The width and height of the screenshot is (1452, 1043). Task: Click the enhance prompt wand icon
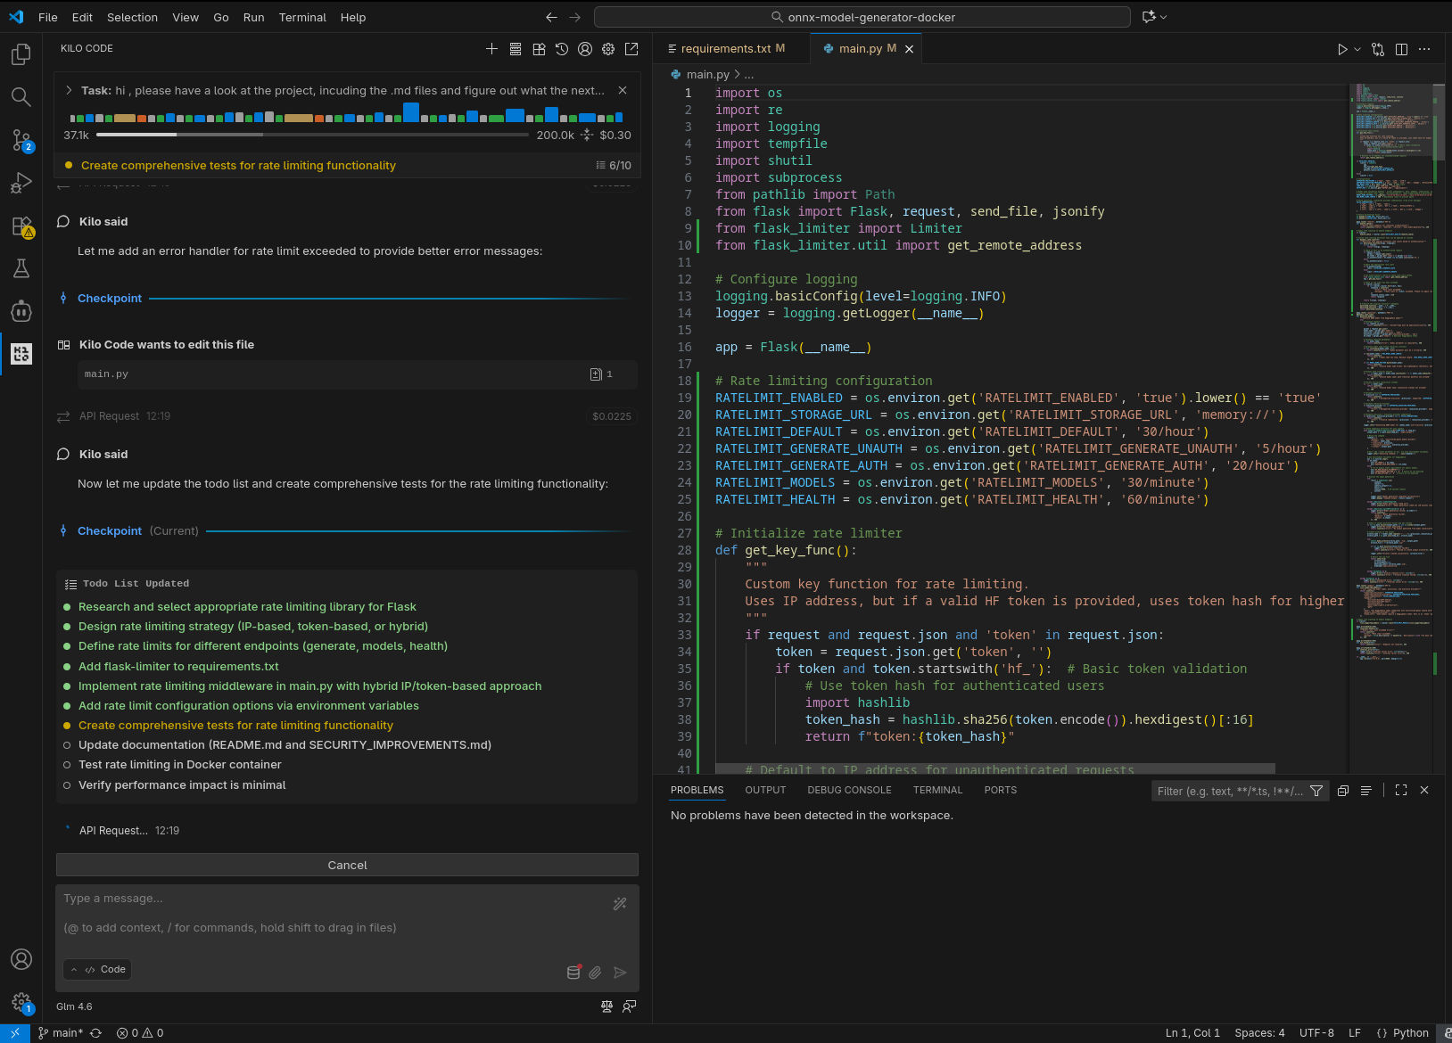tap(620, 904)
